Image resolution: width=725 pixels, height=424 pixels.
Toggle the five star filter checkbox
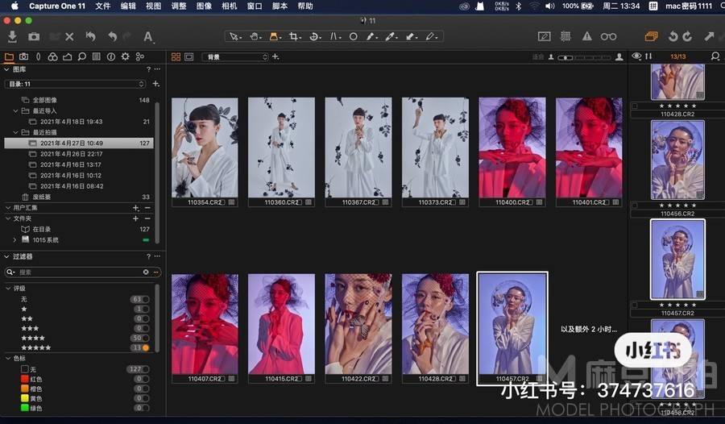pyautogui.click(x=146, y=347)
